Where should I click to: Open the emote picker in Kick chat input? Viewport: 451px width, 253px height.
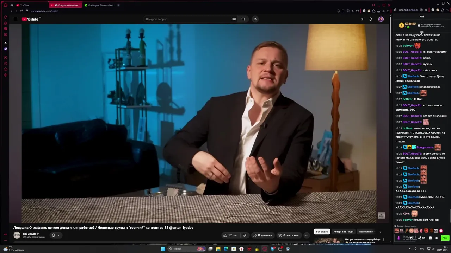411,238
